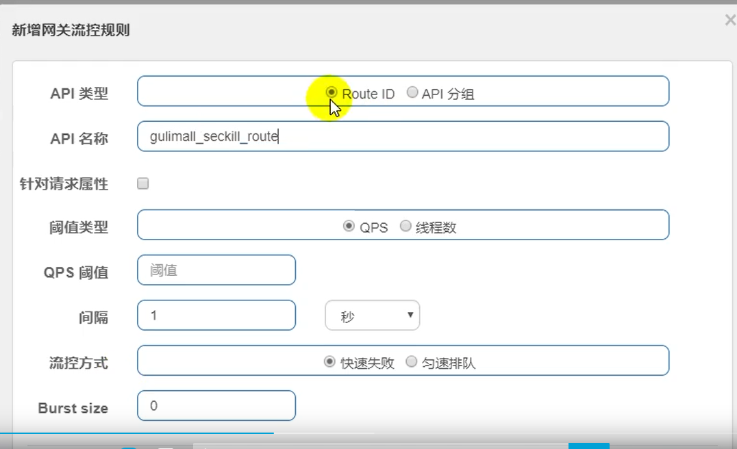Click the Burst size input containing "0"
737x449 pixels.
click(x=216, y=405)
